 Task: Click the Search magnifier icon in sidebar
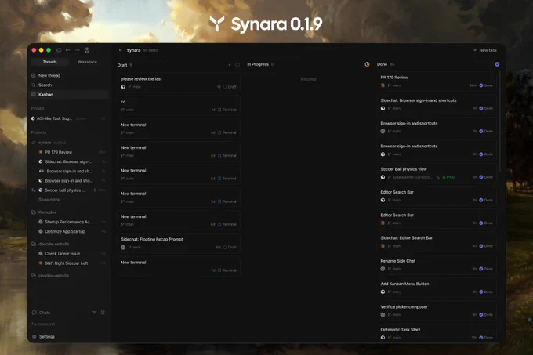[34, 85]
